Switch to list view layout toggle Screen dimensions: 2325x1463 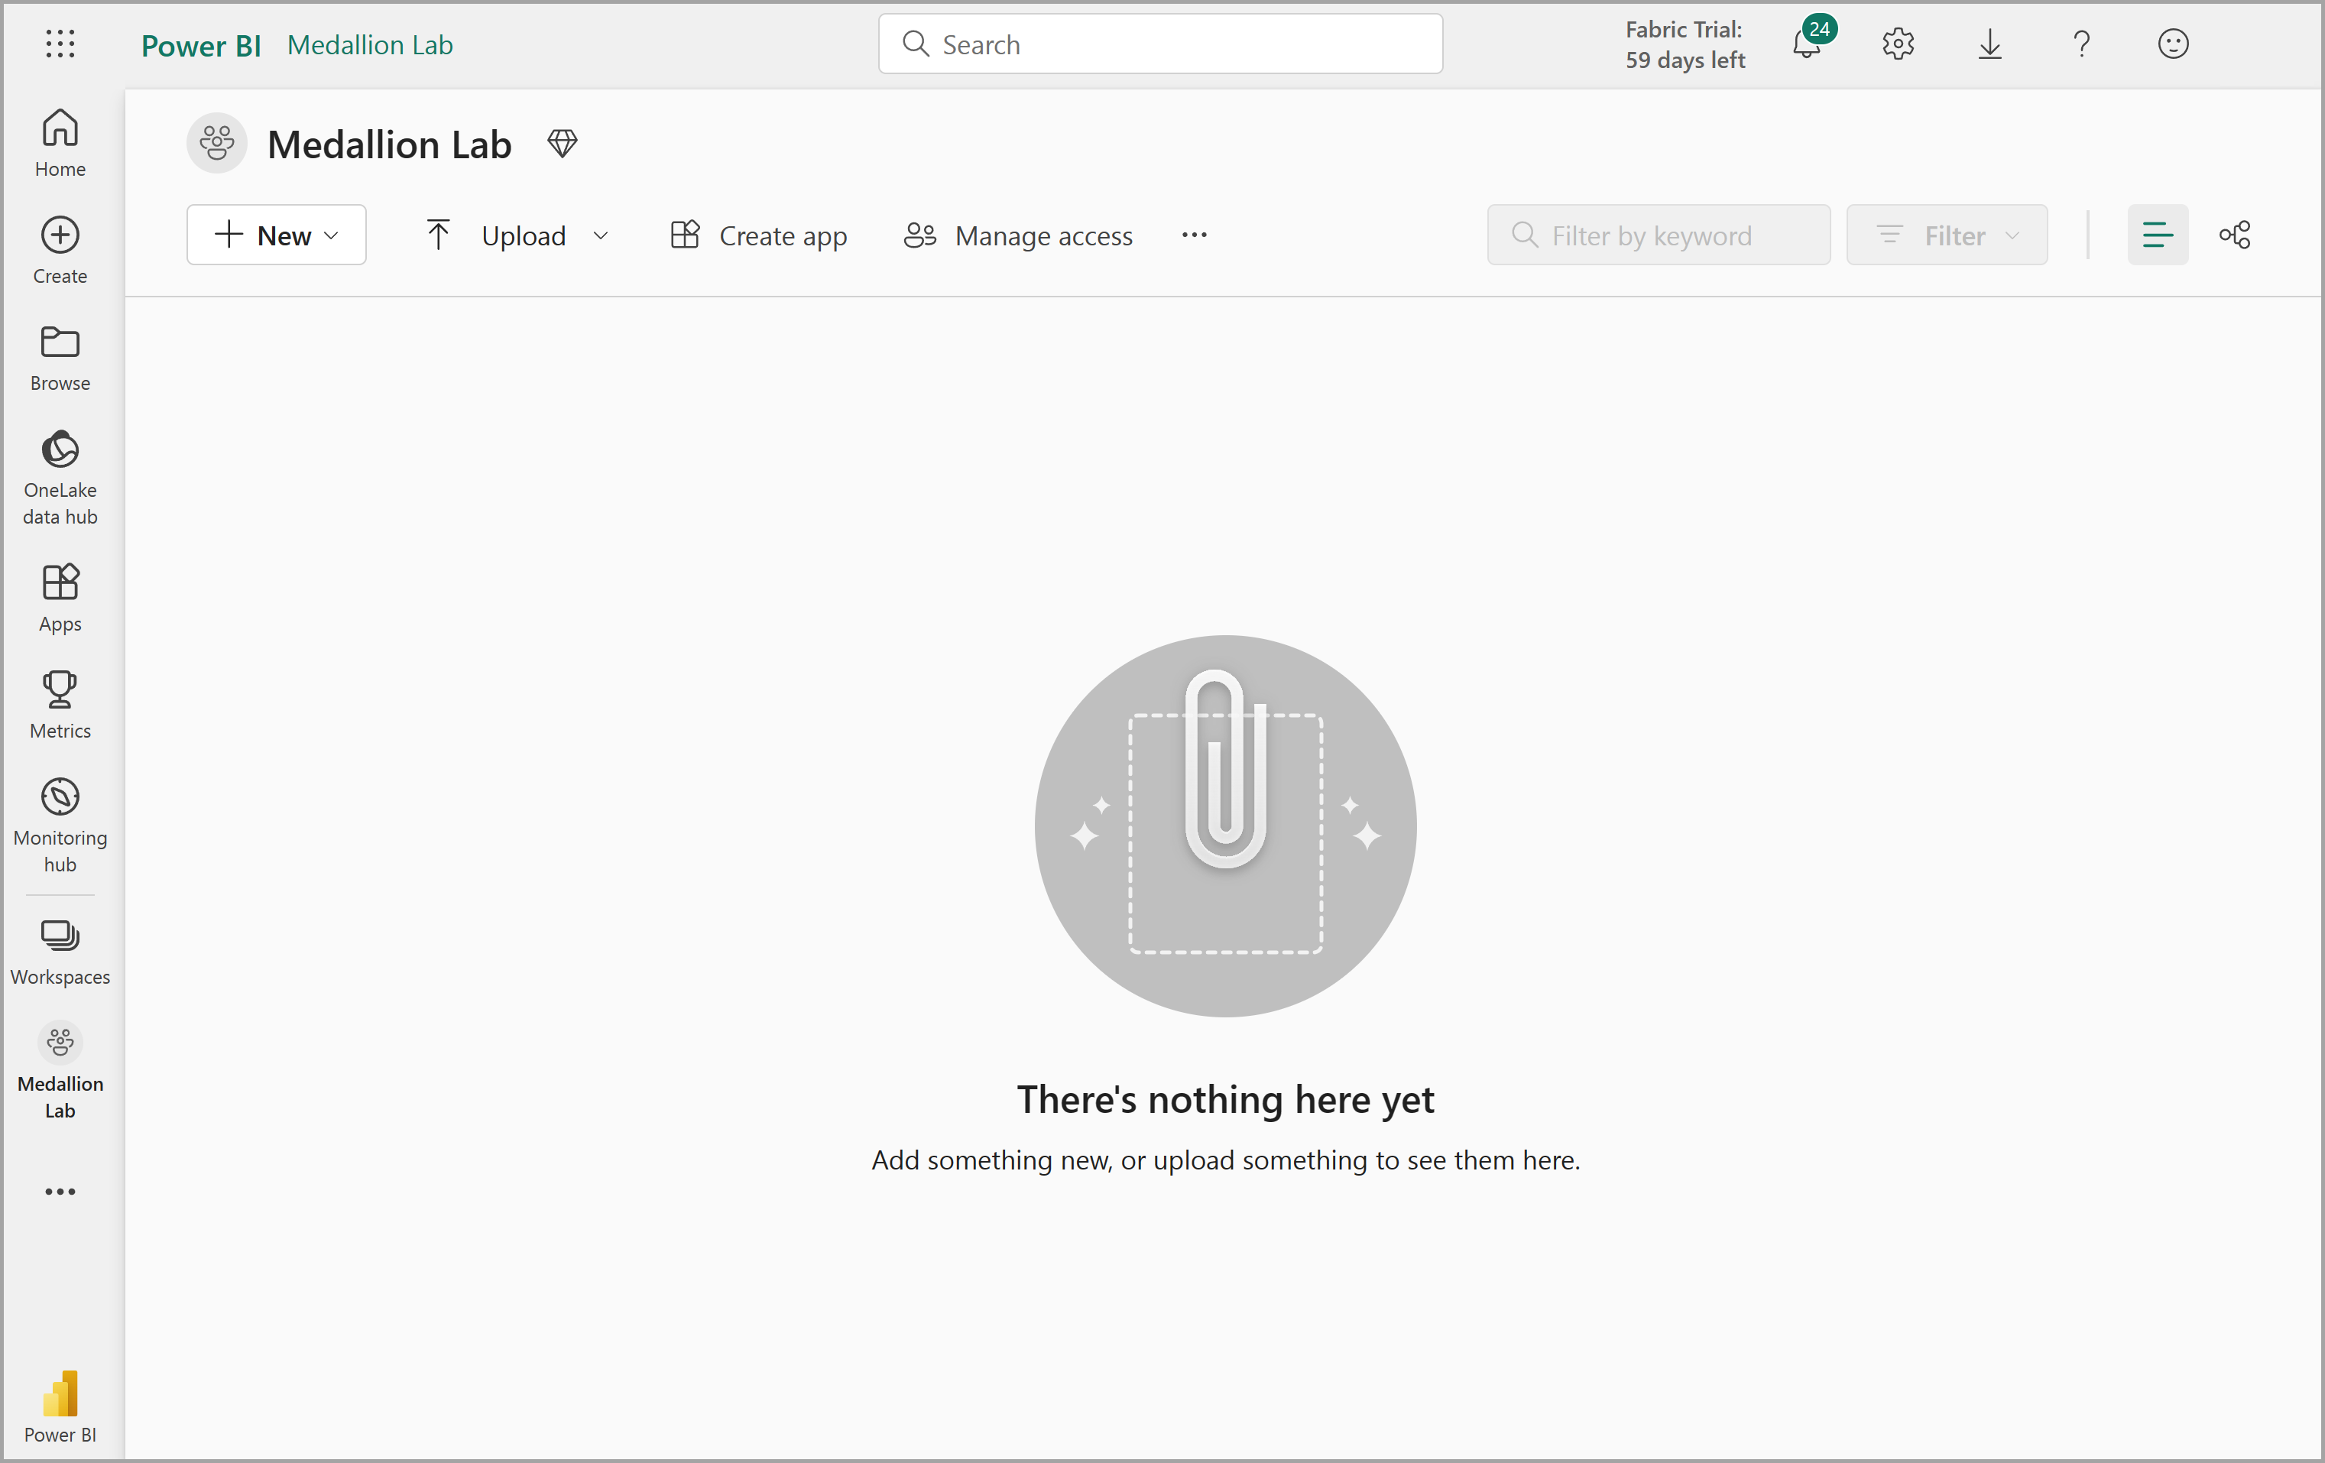pyautogui.click(x=2157, y=235)
